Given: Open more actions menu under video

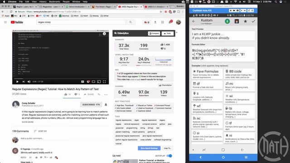Looking at the screenshot, I should pyautogui.click(x=106, y=95).
